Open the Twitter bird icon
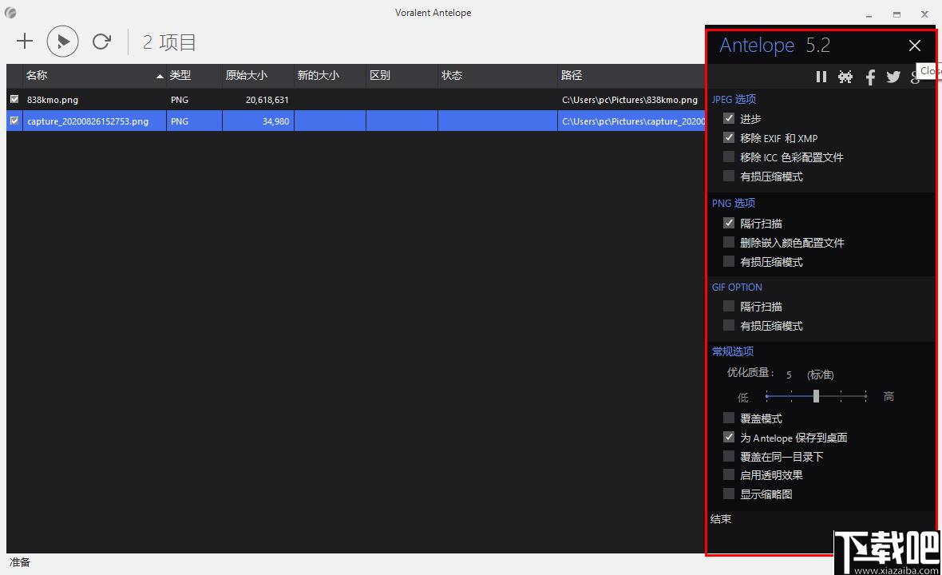The width and height of the screenshot is (942, 575). pos(893,77)
